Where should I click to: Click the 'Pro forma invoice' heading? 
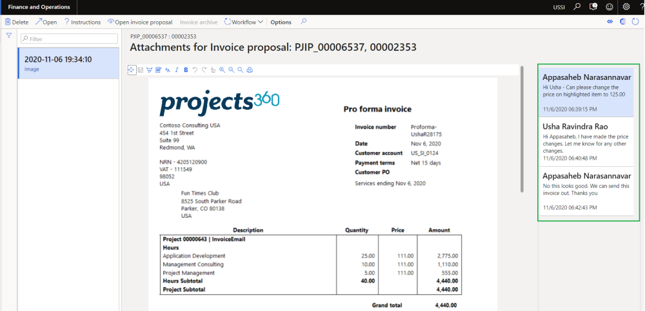[377, 109]
